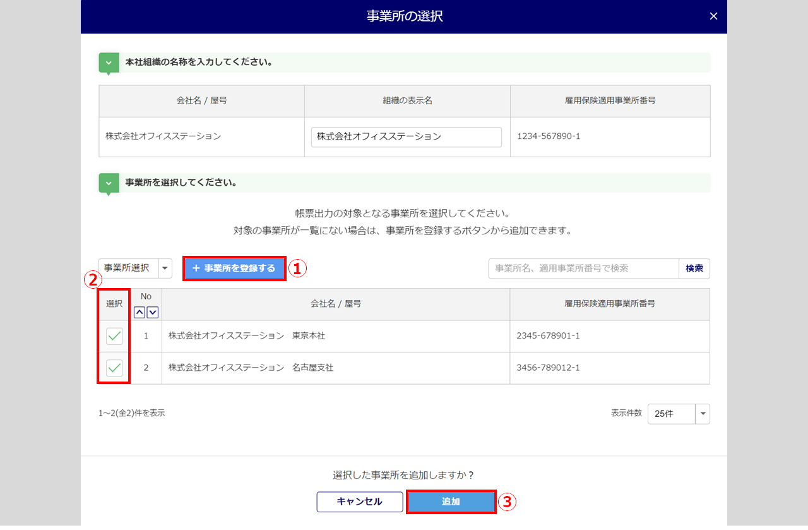Focus the 事業所名 search input box
Image resolution: width=808 pixels, height=530 pixels.
click(x=583, y=268)
